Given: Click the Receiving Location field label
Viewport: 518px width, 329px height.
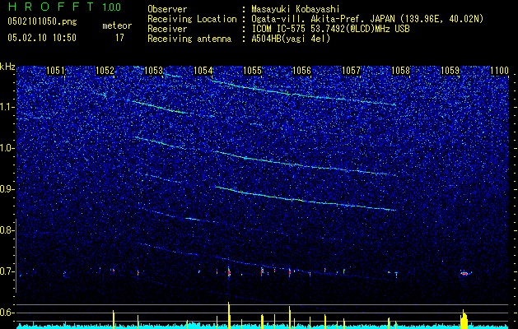Looking at the screenshot, I should click(192, 19).
